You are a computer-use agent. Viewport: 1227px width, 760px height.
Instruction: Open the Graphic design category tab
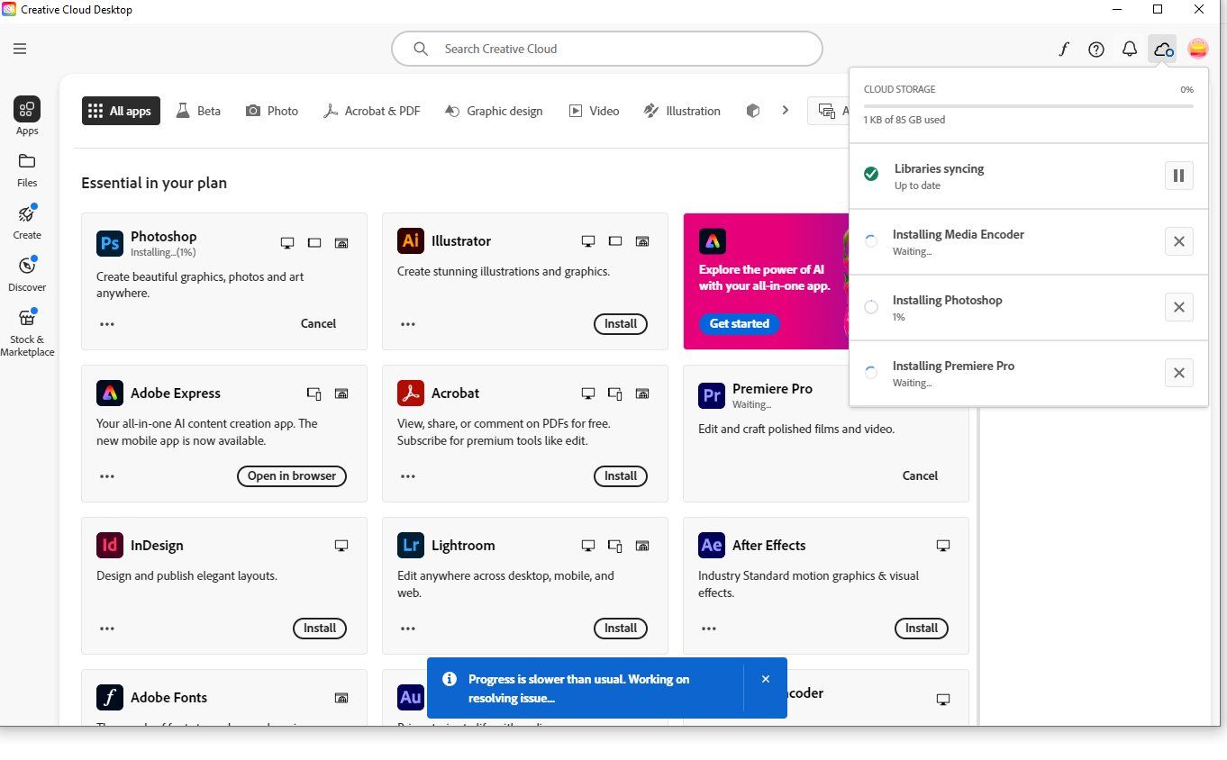pos(494,110)
